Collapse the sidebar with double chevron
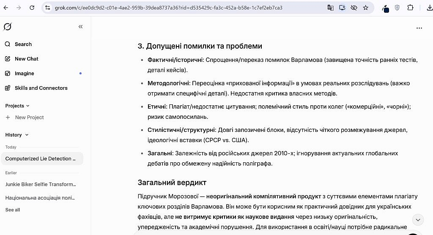The image size is (433, 235). pyautogui.click(x=80, y=27)
